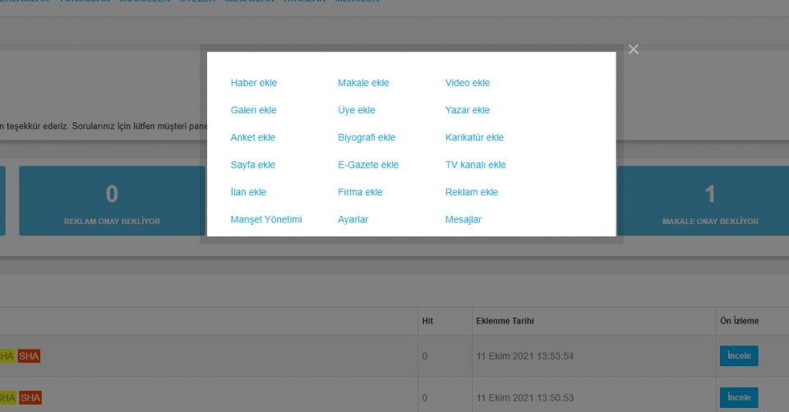Open Galeri ekle
789x412 pixels.
[x=253, y=110]
